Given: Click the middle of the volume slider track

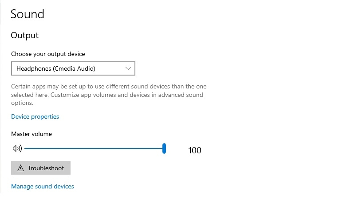Looking at the screenshot, I should 94,148.
